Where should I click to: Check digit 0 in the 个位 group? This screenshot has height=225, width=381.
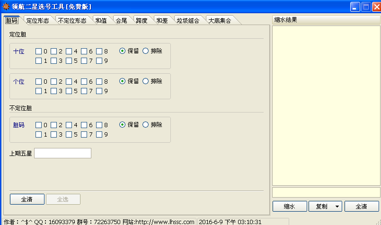[x=38, y=82]
